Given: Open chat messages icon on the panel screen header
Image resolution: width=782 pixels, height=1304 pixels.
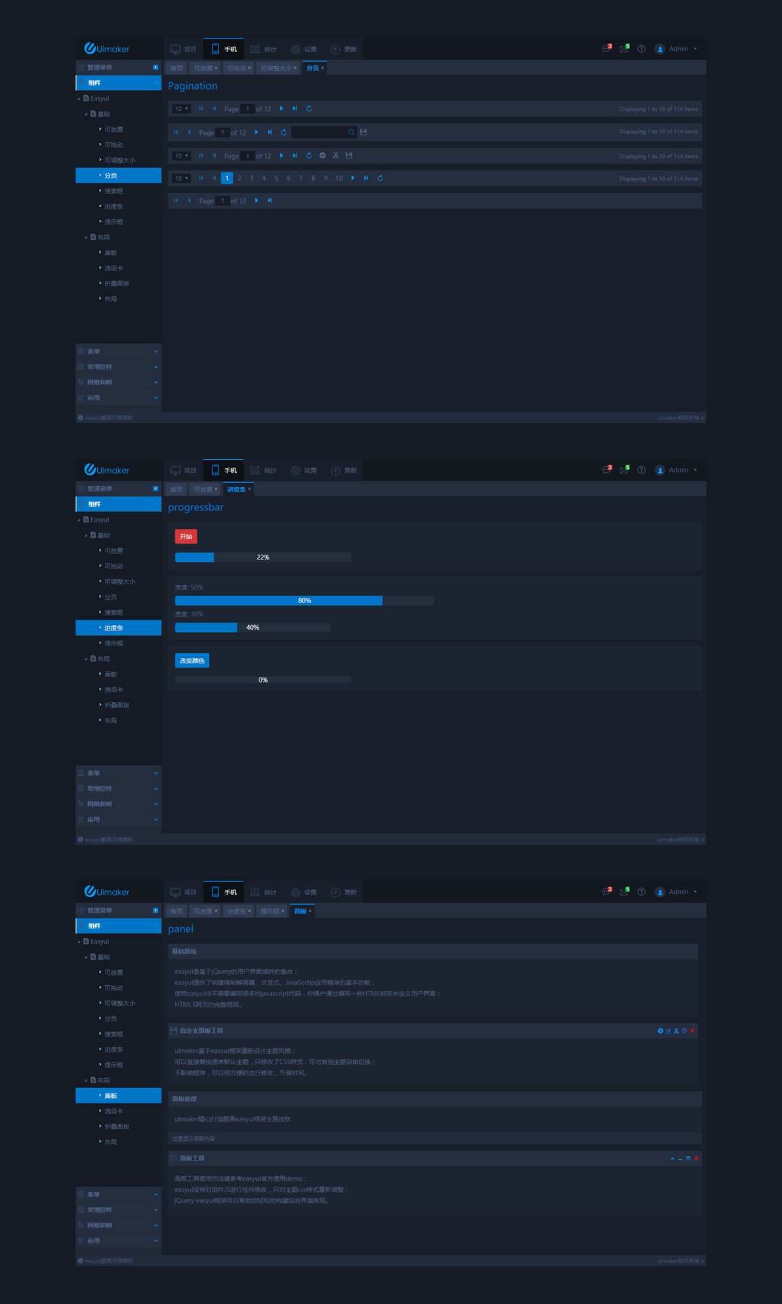Looking at the screenshot, I should [607, 891].
